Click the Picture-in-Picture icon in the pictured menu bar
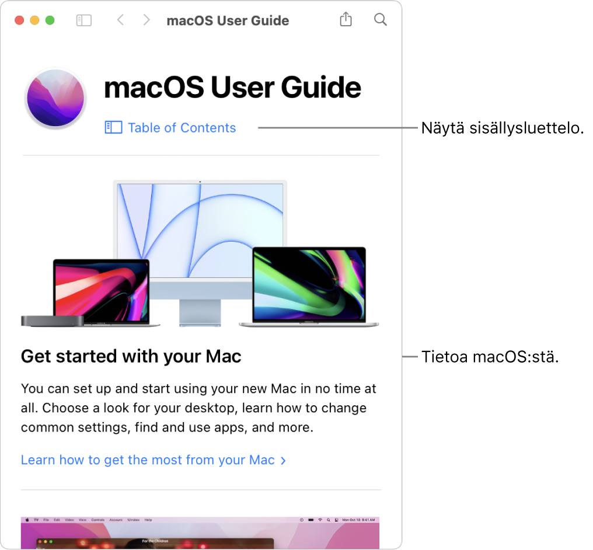This screenshot has height=550, width=593. [301, 518]
